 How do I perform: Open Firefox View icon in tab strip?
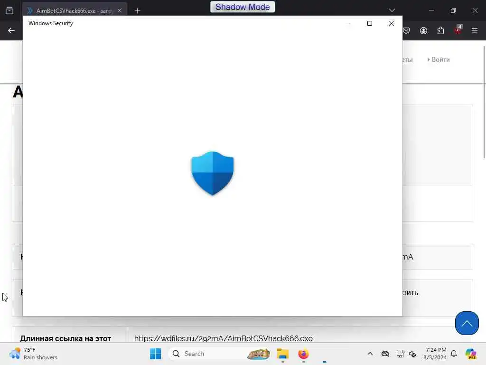[9, 11]
